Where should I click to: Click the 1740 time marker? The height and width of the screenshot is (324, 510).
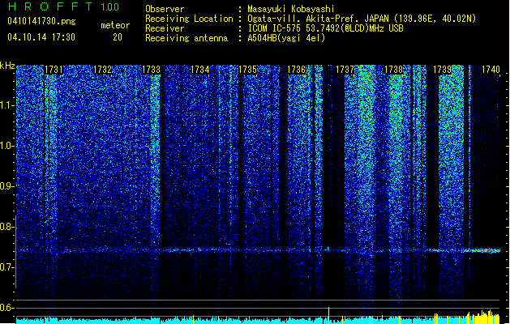[x=491, y=70]
